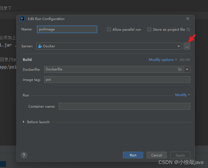Expand the Before launch section

(24, 122)
